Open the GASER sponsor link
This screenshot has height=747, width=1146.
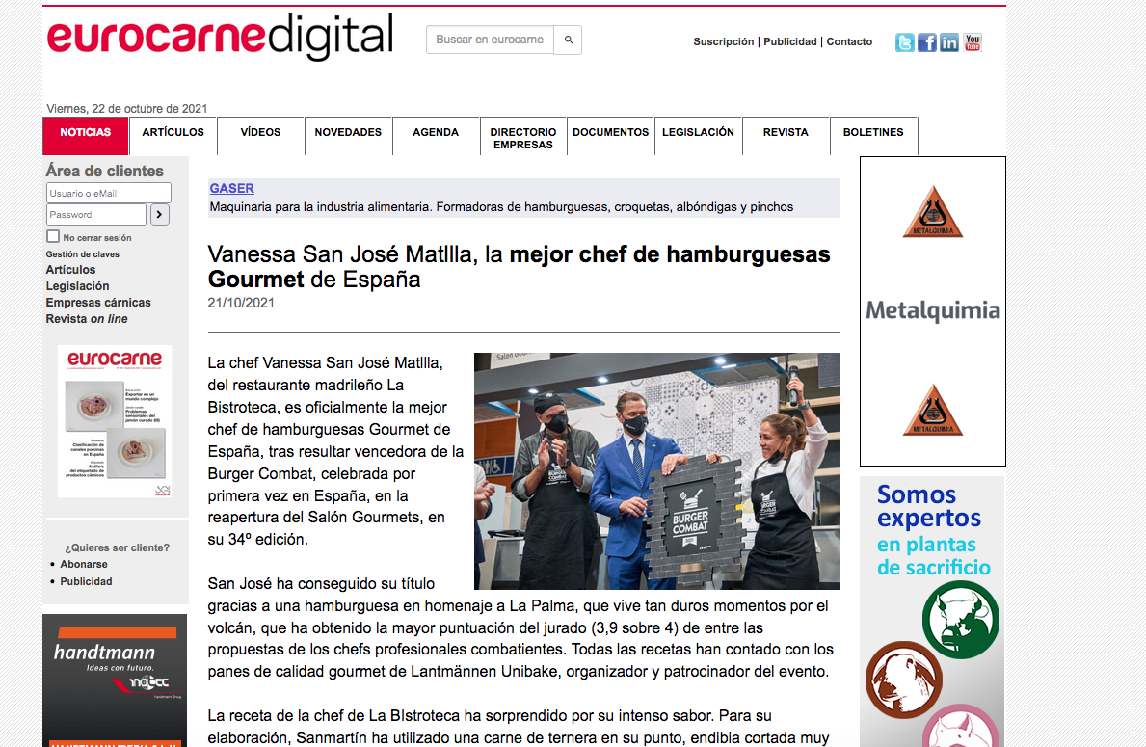point(231,188)
